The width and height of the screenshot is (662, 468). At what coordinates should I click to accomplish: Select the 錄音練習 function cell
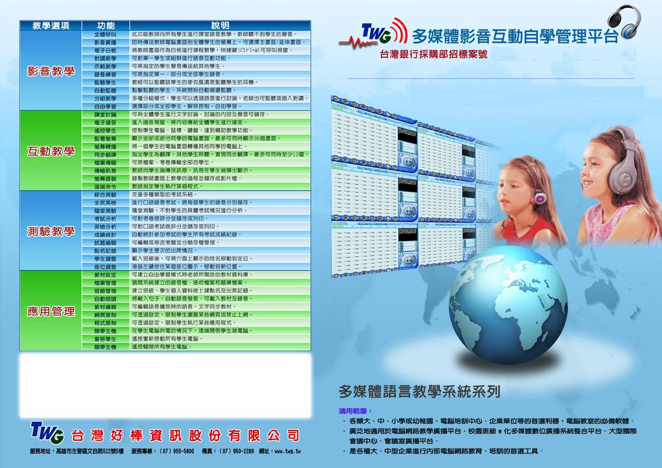click(x=105, y=74)
